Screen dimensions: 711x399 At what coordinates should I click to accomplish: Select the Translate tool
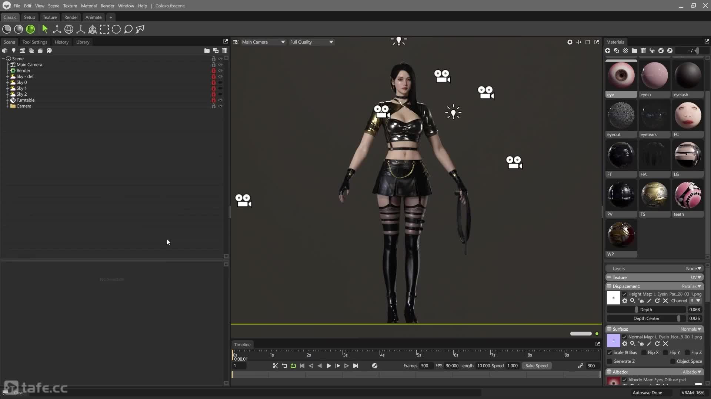pyautogui.click(x=57, y=29)
